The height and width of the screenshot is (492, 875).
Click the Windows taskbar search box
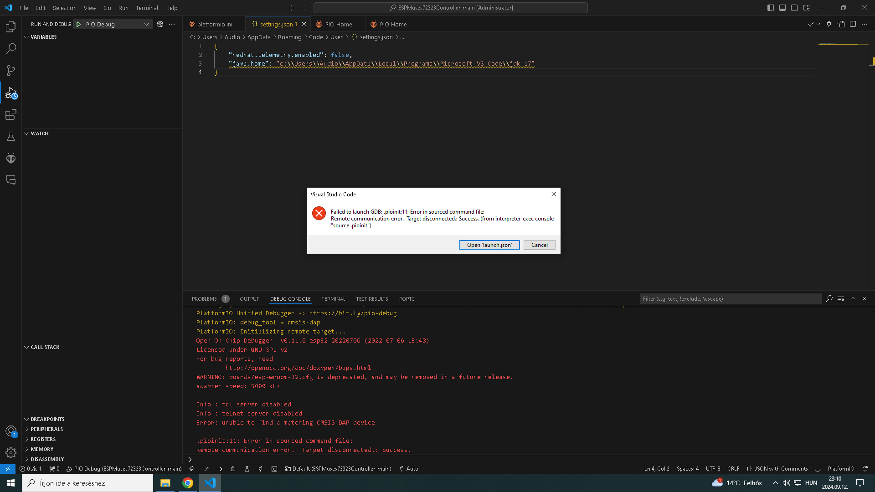point(87,483)
